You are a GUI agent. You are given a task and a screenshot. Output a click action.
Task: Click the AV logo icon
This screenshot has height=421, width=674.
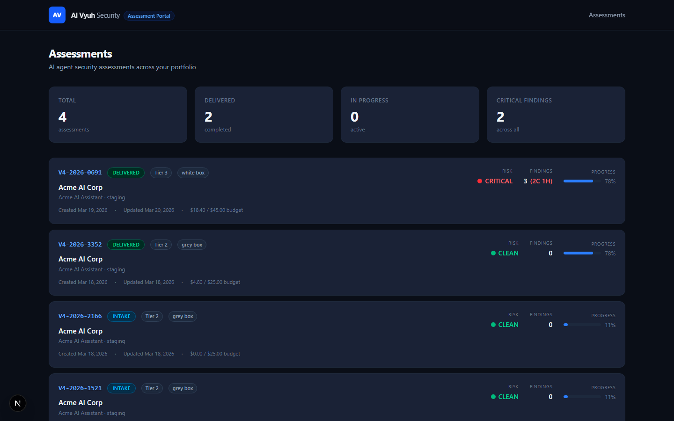coord(57,15)
